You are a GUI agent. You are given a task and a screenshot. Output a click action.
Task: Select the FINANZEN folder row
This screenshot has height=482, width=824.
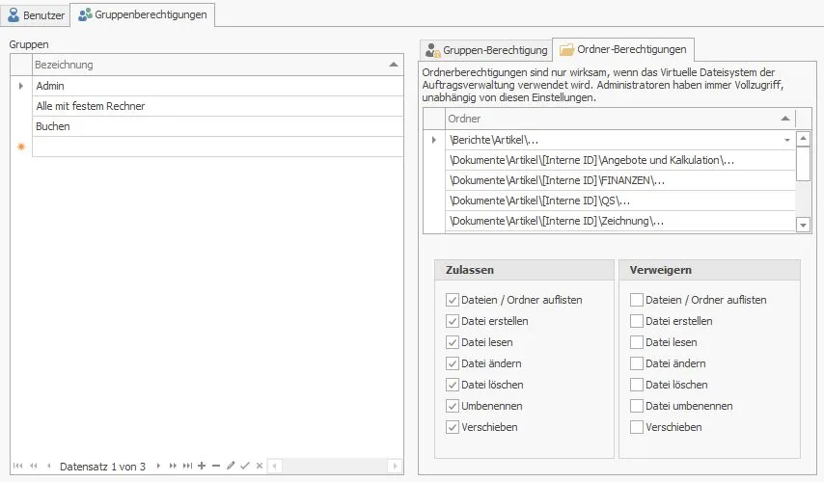tap(620, 180)
